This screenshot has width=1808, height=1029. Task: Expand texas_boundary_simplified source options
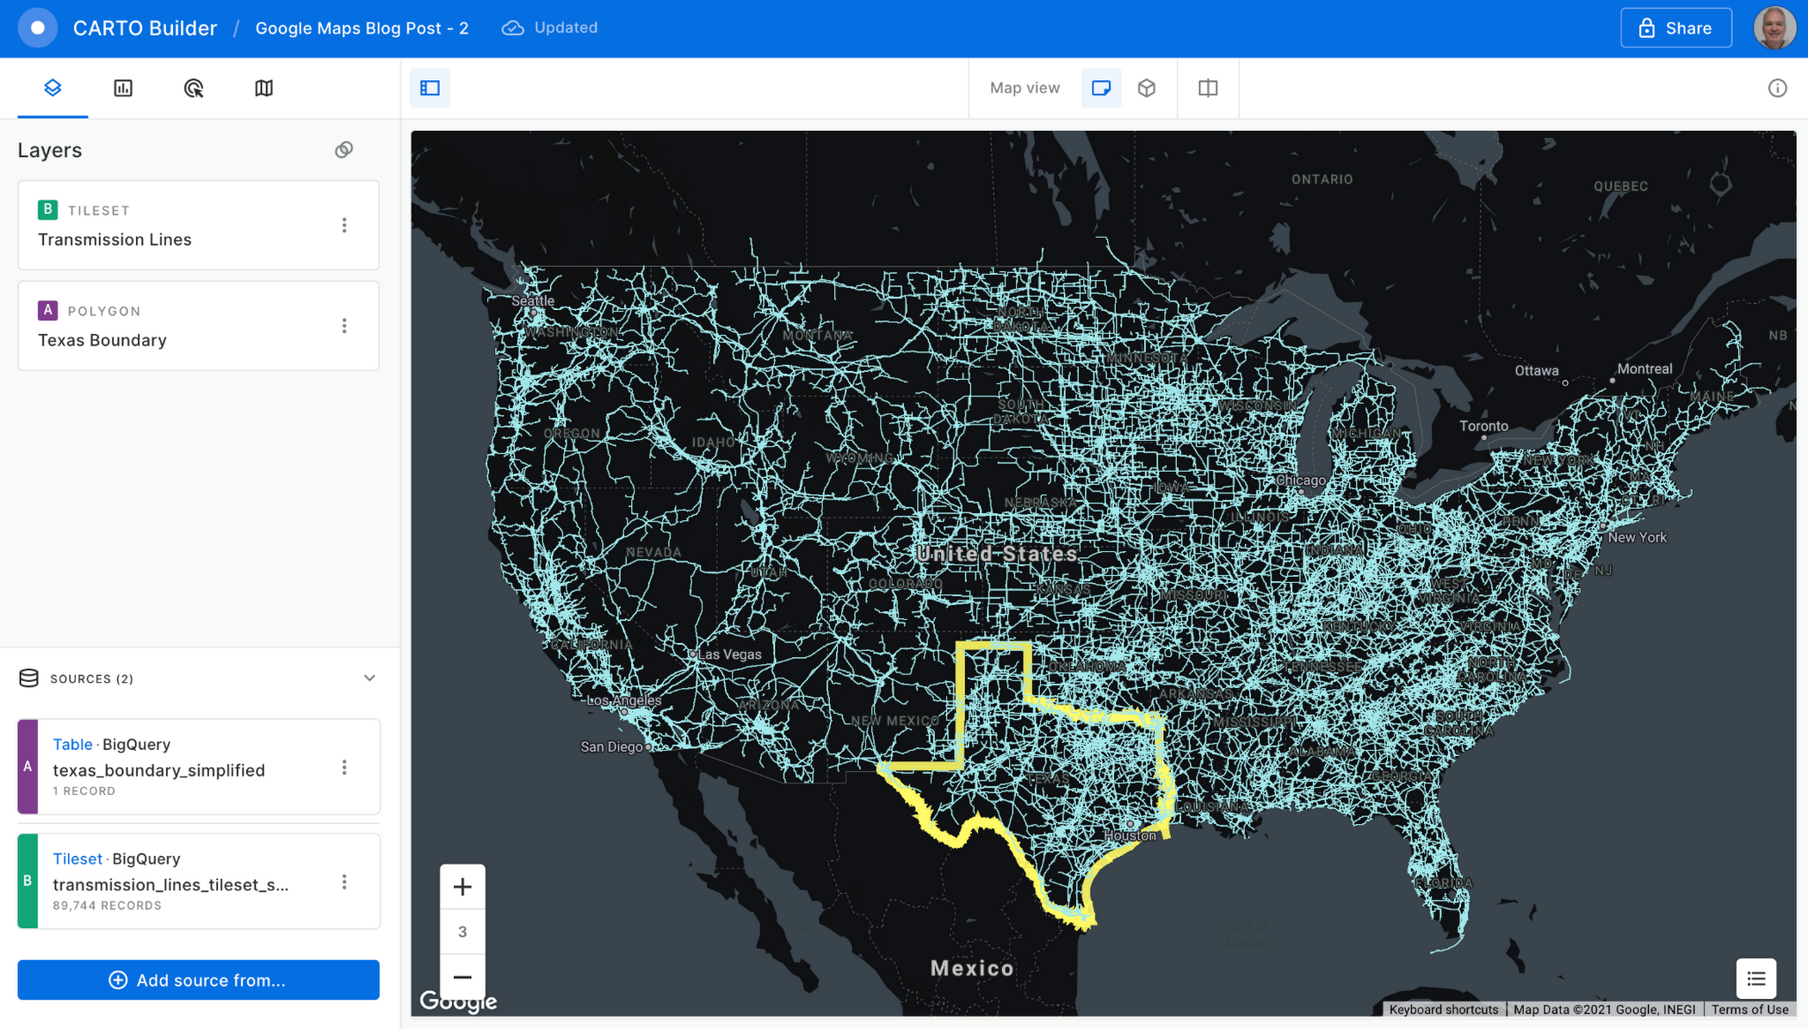click(346, 768)
